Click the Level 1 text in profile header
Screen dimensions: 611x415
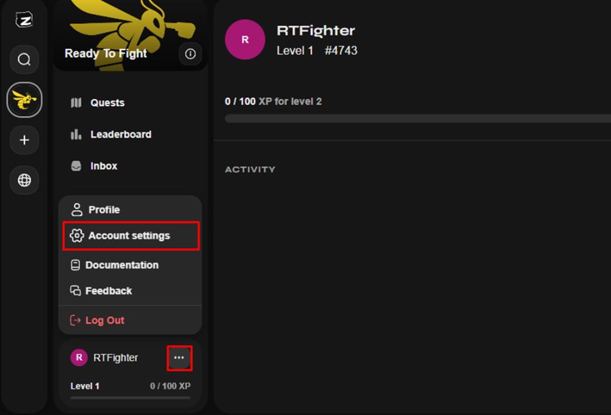[295, 51]
